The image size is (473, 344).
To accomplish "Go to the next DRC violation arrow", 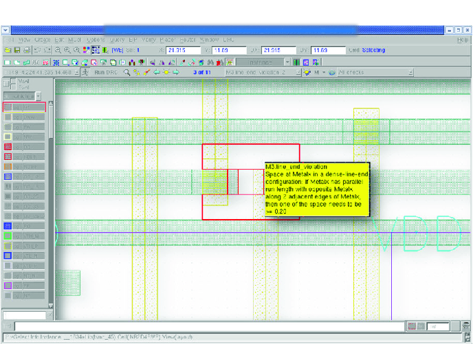I will click(x=176, y=72).
